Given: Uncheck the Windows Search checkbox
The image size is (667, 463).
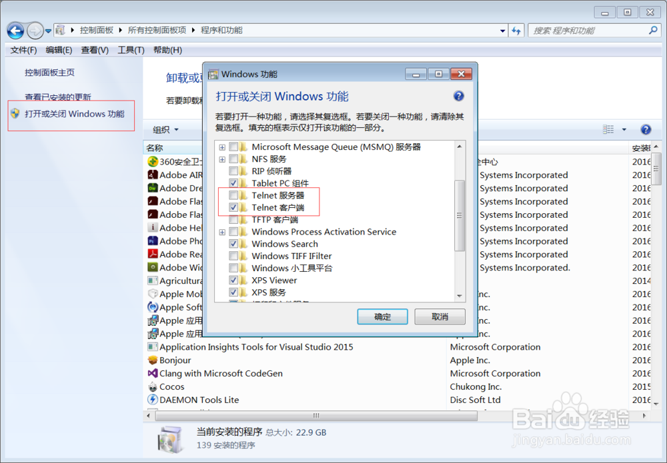Looking at the screenshot, I should pyautogui.click(x=233, y=244).
